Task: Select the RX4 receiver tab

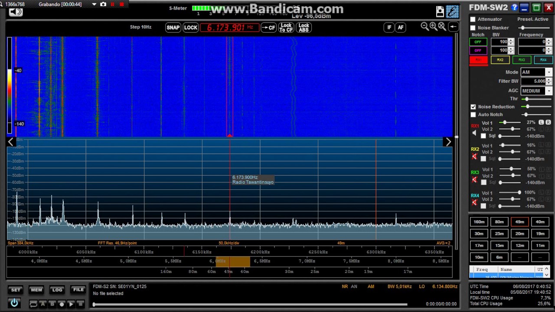Action: (543, 60)
